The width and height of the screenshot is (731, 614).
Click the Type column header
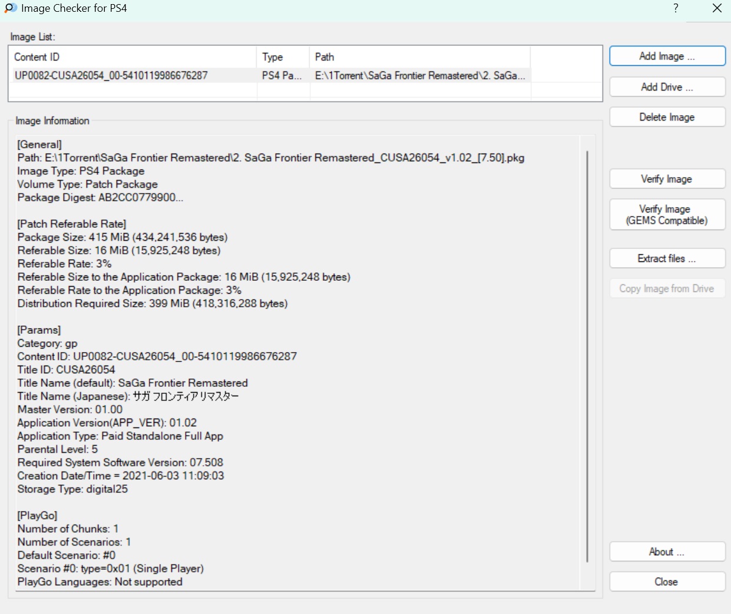click(x=283, y=57)
